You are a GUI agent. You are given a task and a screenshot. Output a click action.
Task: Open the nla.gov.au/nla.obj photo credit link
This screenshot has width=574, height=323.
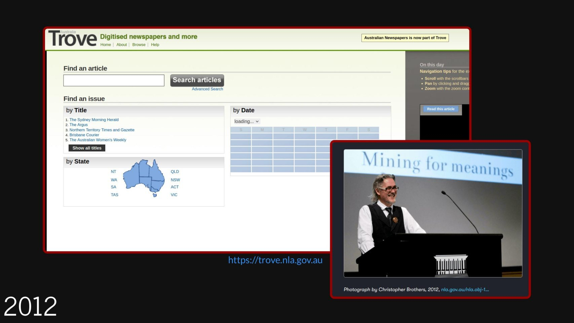coord(465,289)
